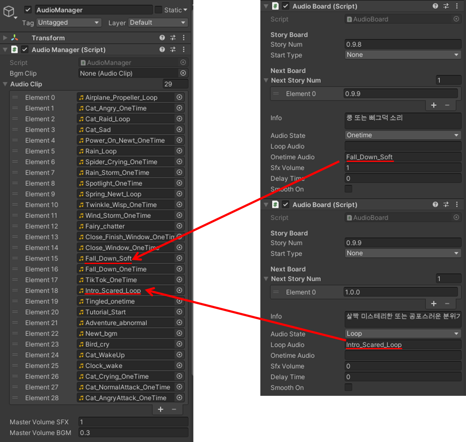The image size is (466, 442).
Task: Click Story Num field showing 0.9.8
Action: [x=403, y=44]
